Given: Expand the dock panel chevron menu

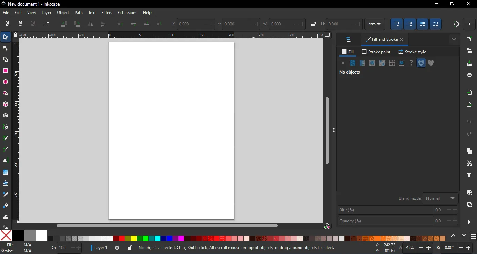Looking at the screenshot, I should [x=454, y=39].
